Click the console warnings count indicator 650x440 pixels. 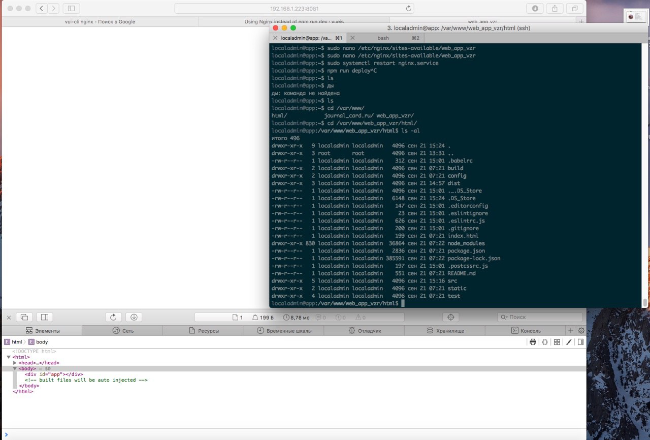coord(360,318)
